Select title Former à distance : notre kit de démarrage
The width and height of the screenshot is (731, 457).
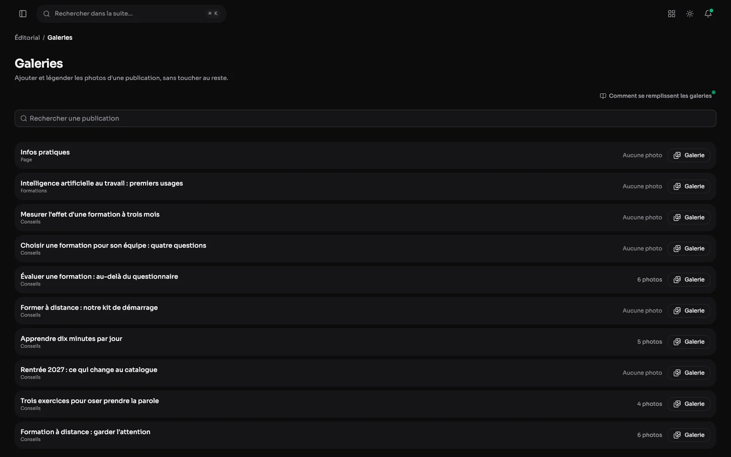pyautogui.click(x=89, y=308)
